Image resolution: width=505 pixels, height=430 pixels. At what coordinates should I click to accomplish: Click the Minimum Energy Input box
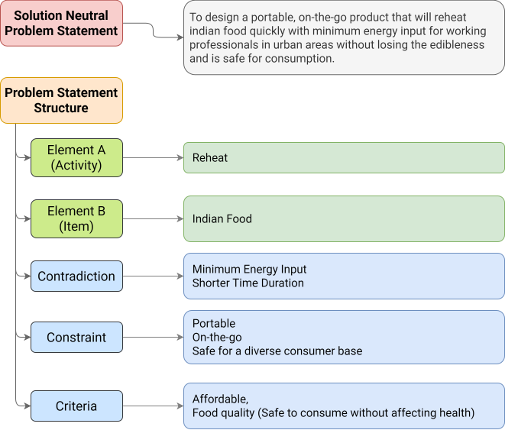[344, 276]
